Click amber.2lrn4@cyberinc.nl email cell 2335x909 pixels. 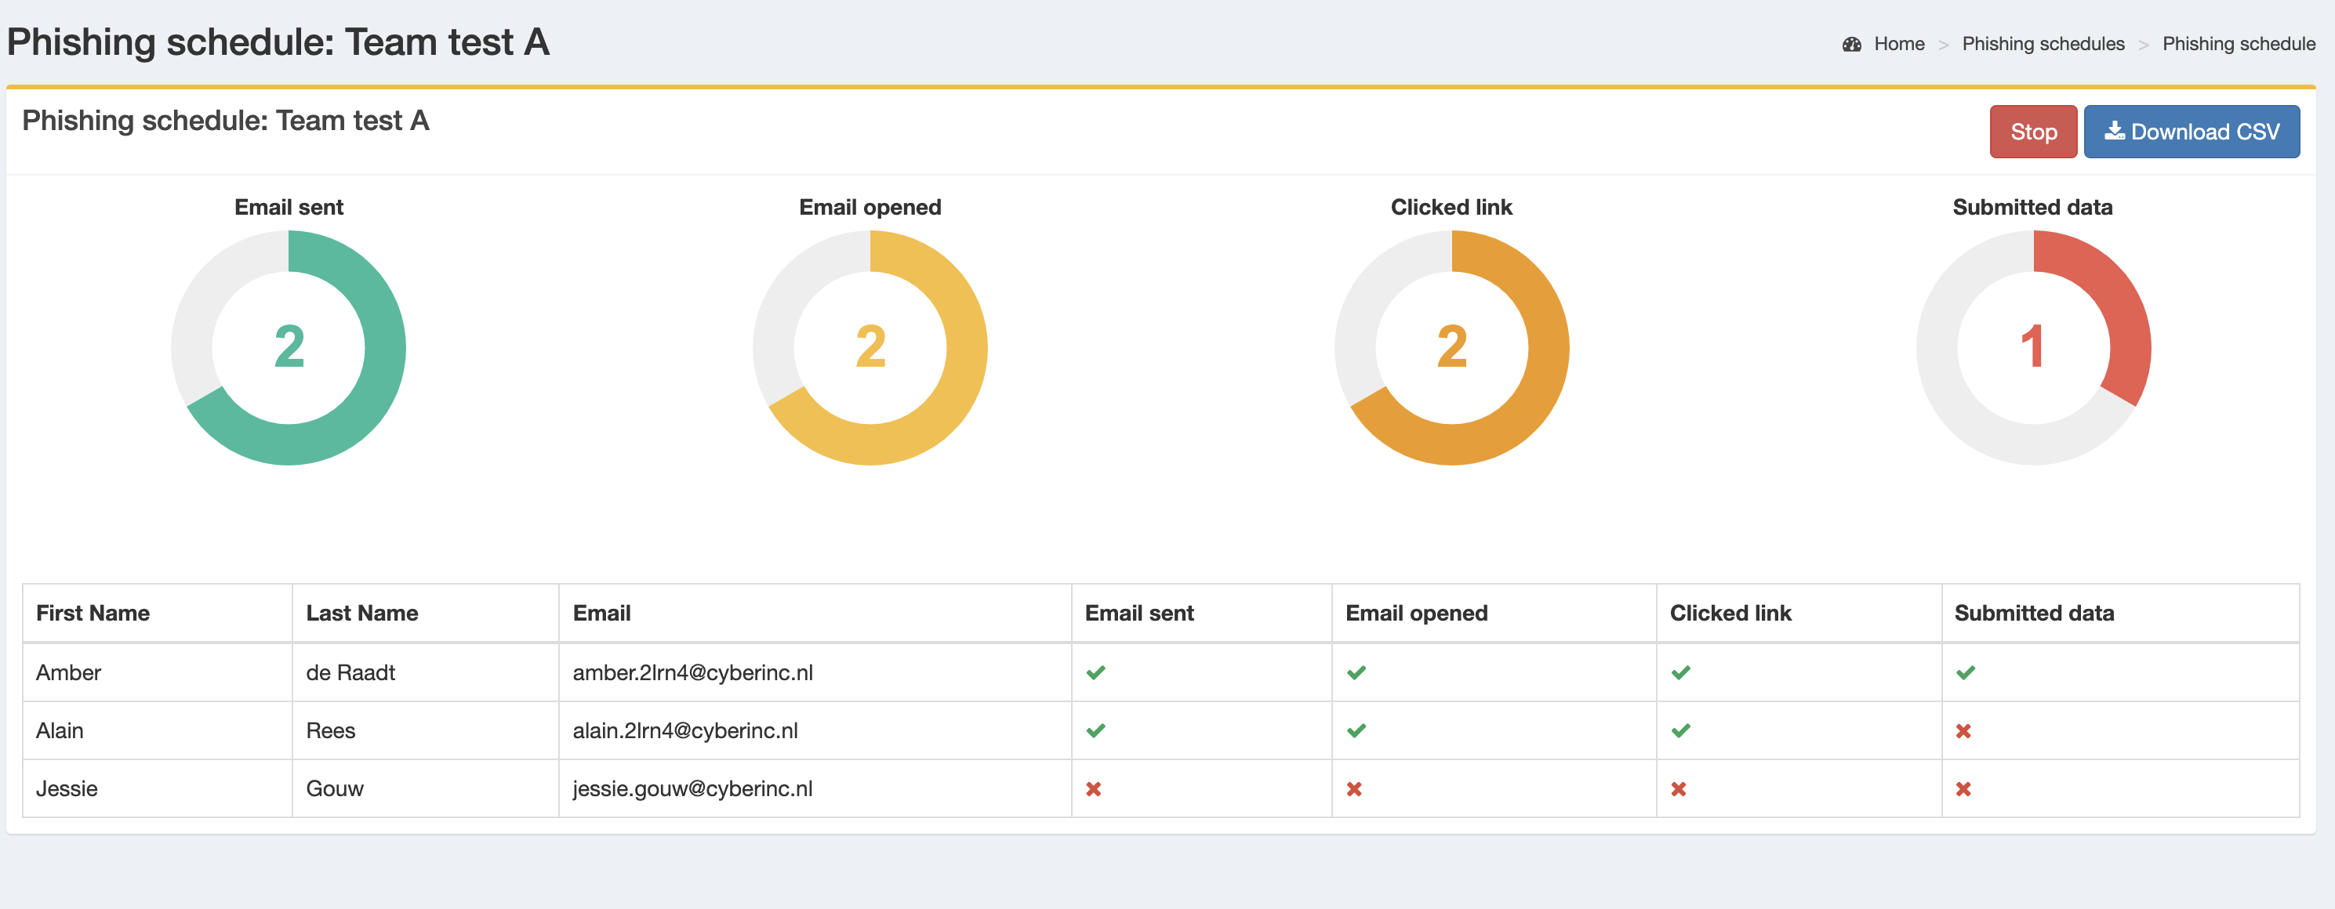click(692, 672)
